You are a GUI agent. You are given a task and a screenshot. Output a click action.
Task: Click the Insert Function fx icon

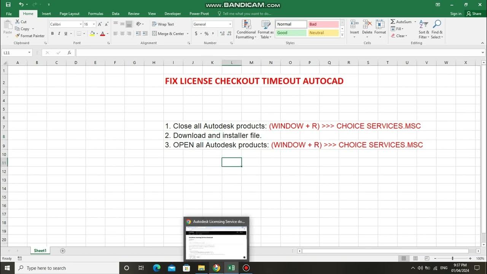pos(69,53)
